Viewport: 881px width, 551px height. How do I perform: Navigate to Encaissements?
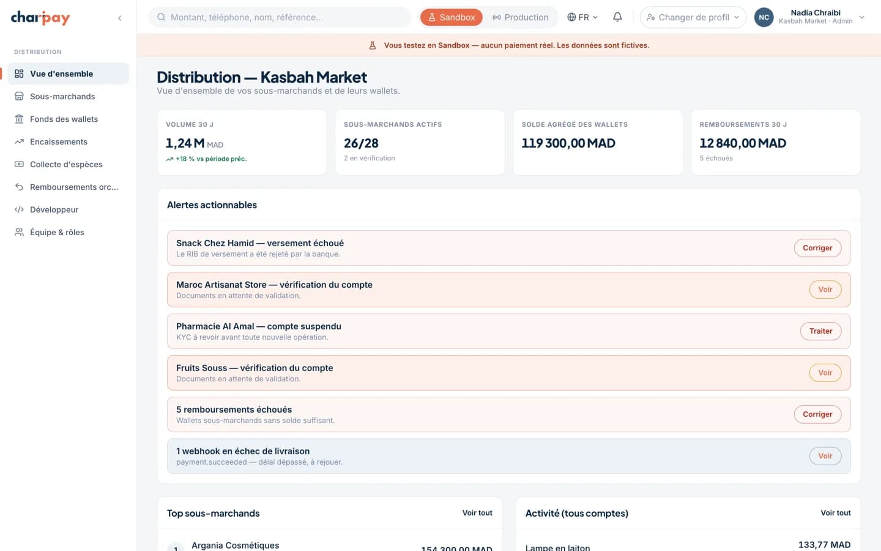[69, 141]
